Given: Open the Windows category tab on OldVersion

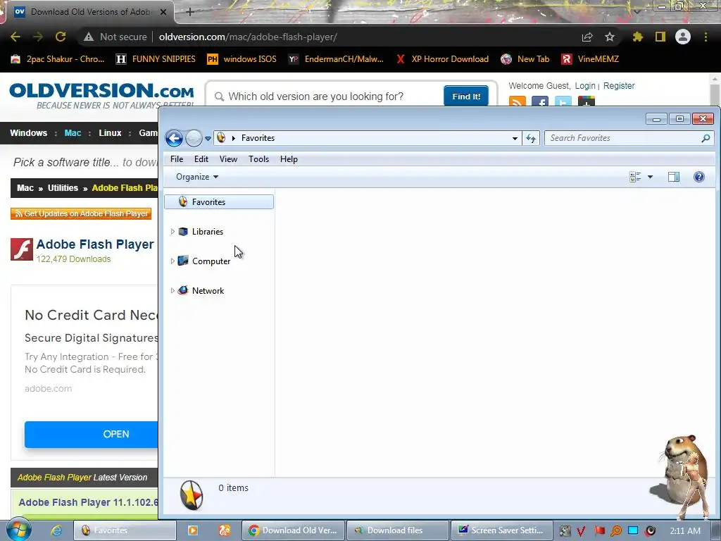Looking at the screenshot, I should (28, 133).
